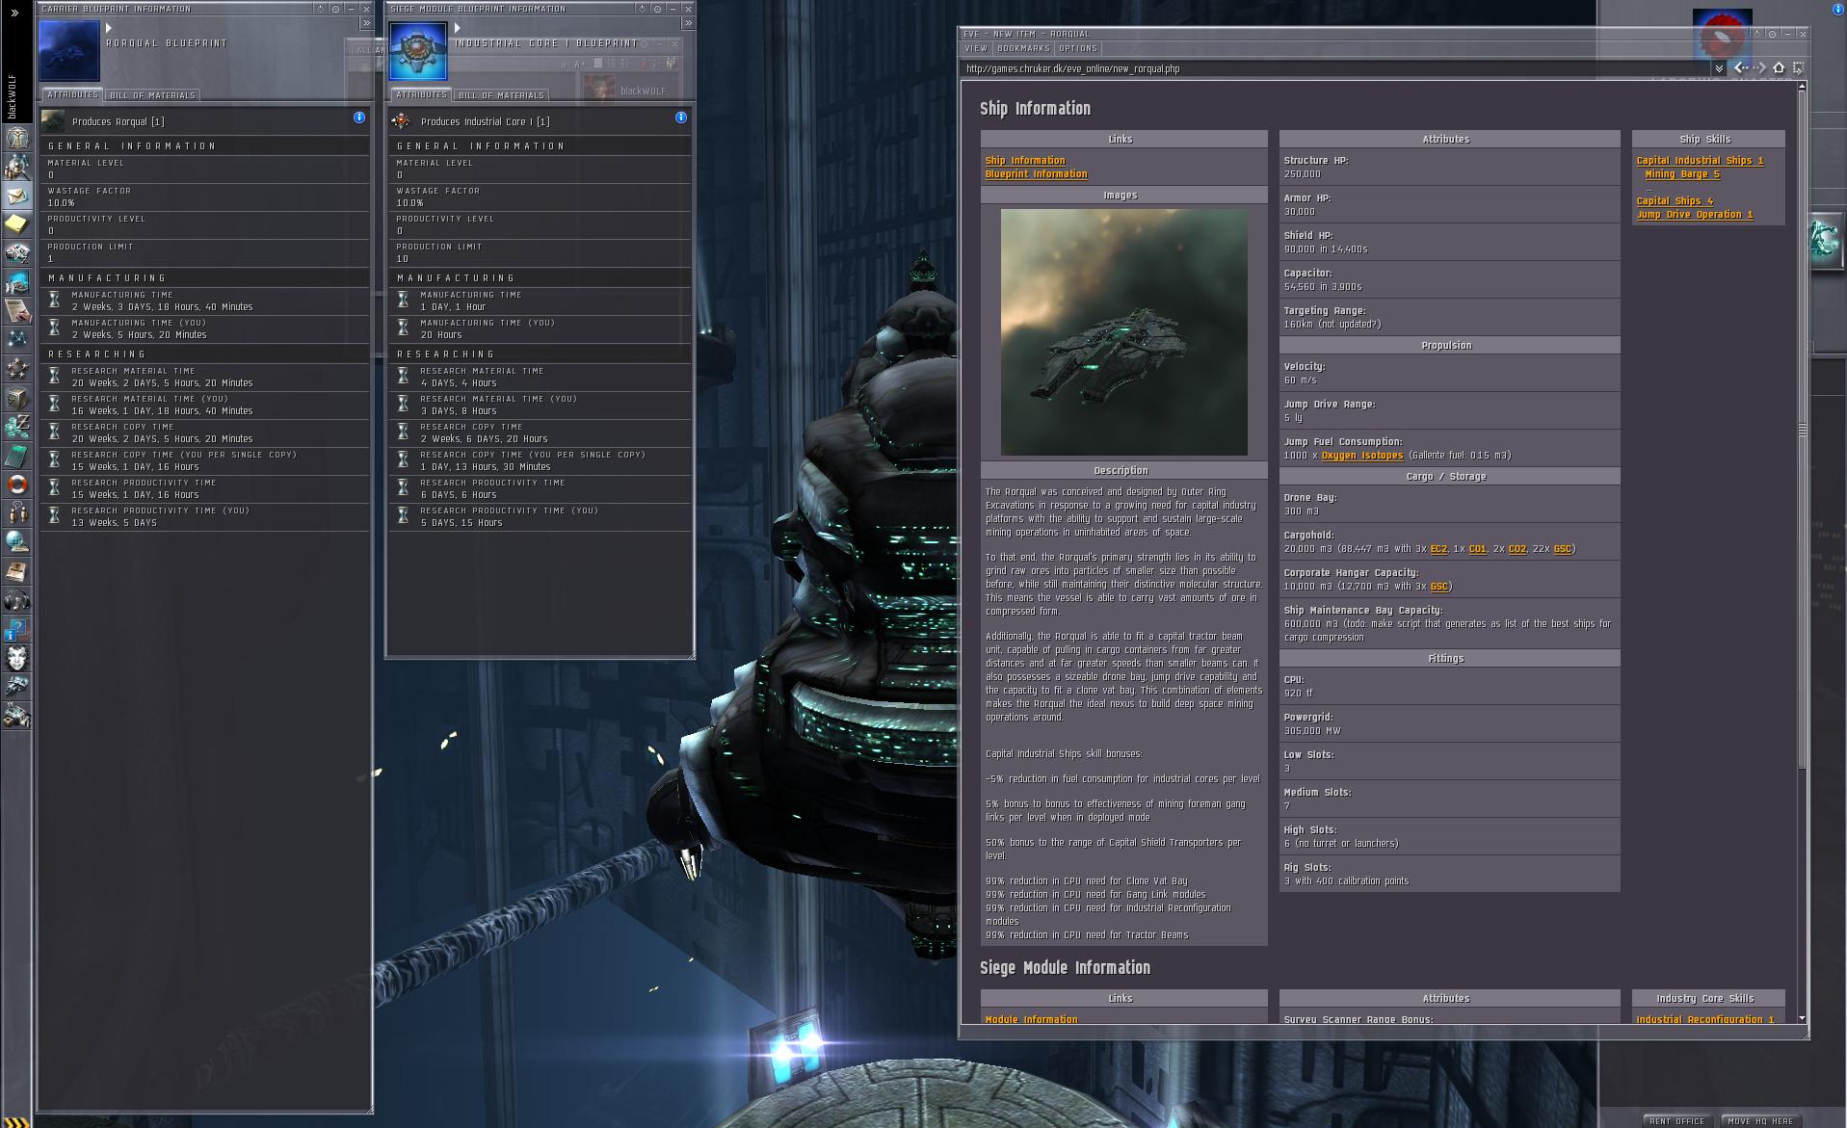The width and height of the screenshot is (1847, 1128).
Task: Go forward in the in-game browser
Action: (x=1759, y=68)
